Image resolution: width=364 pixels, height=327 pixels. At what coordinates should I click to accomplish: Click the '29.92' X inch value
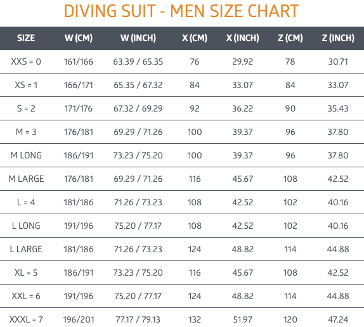click(243, 61)
